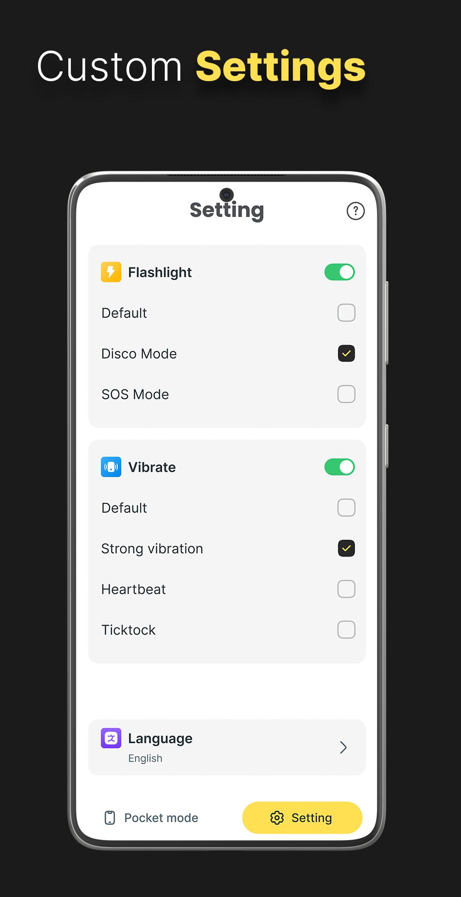Turn off the Vibrate toggle
Screen dimensions: 461x897
click(340, 467)
